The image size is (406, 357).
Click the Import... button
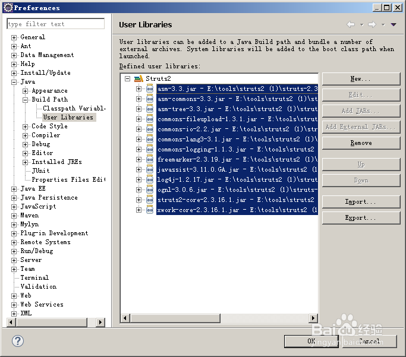click(x=361, y=201)
